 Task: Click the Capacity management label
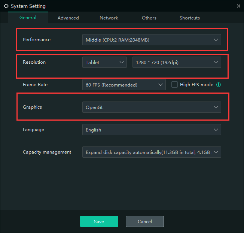pyautogui.click(x=47, y=152)
